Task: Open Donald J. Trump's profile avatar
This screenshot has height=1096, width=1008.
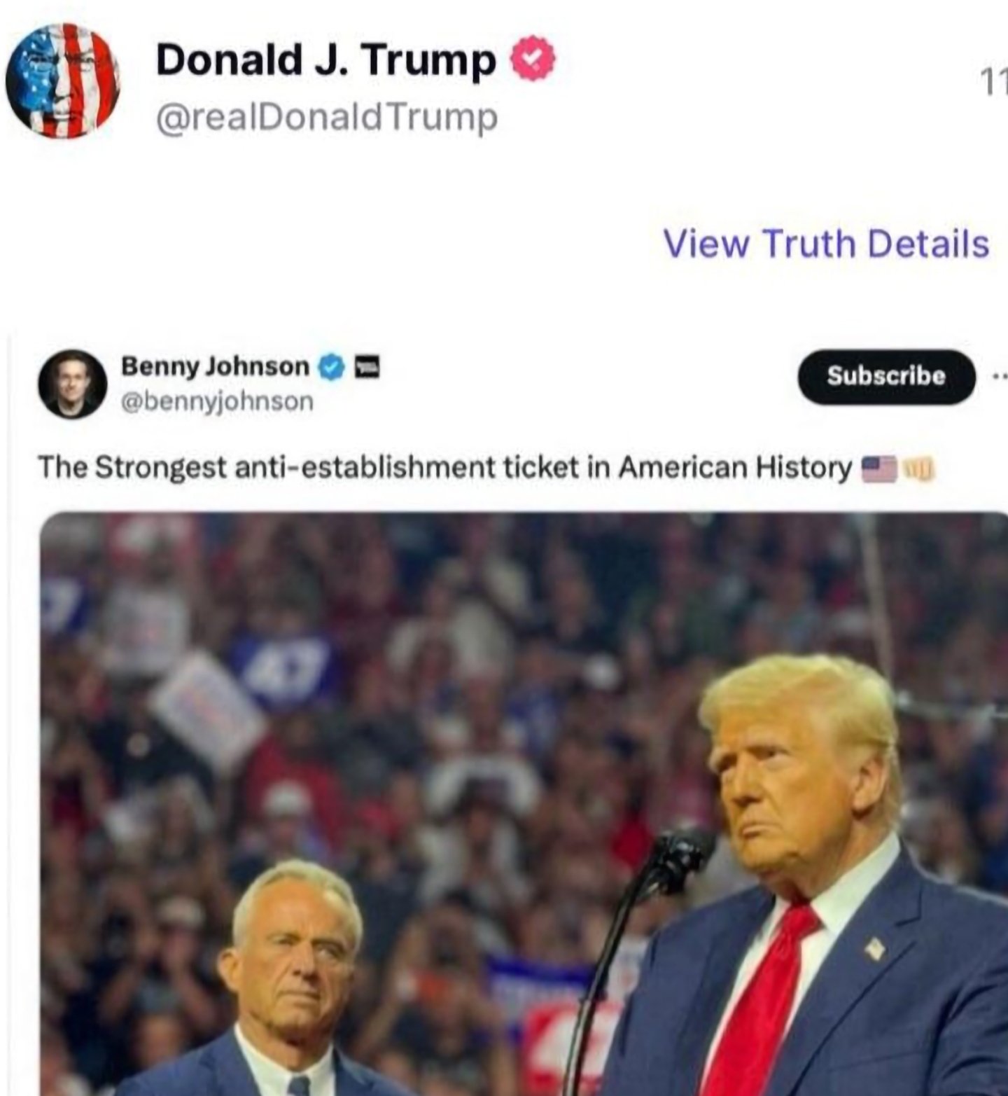Action: (63, 80)
